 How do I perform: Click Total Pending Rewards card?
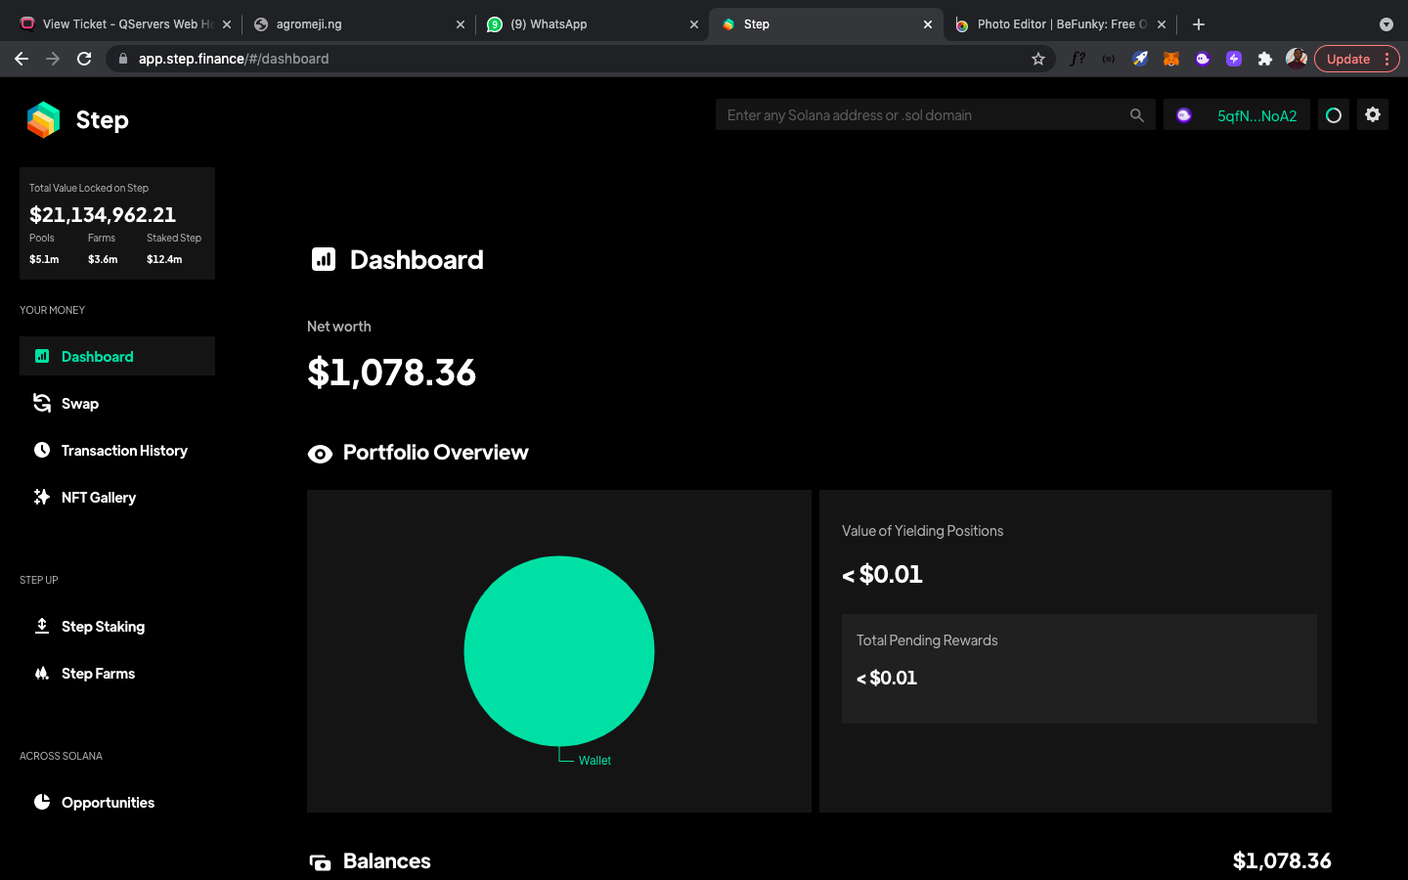pyautogui.click(x=1079, y=669)
